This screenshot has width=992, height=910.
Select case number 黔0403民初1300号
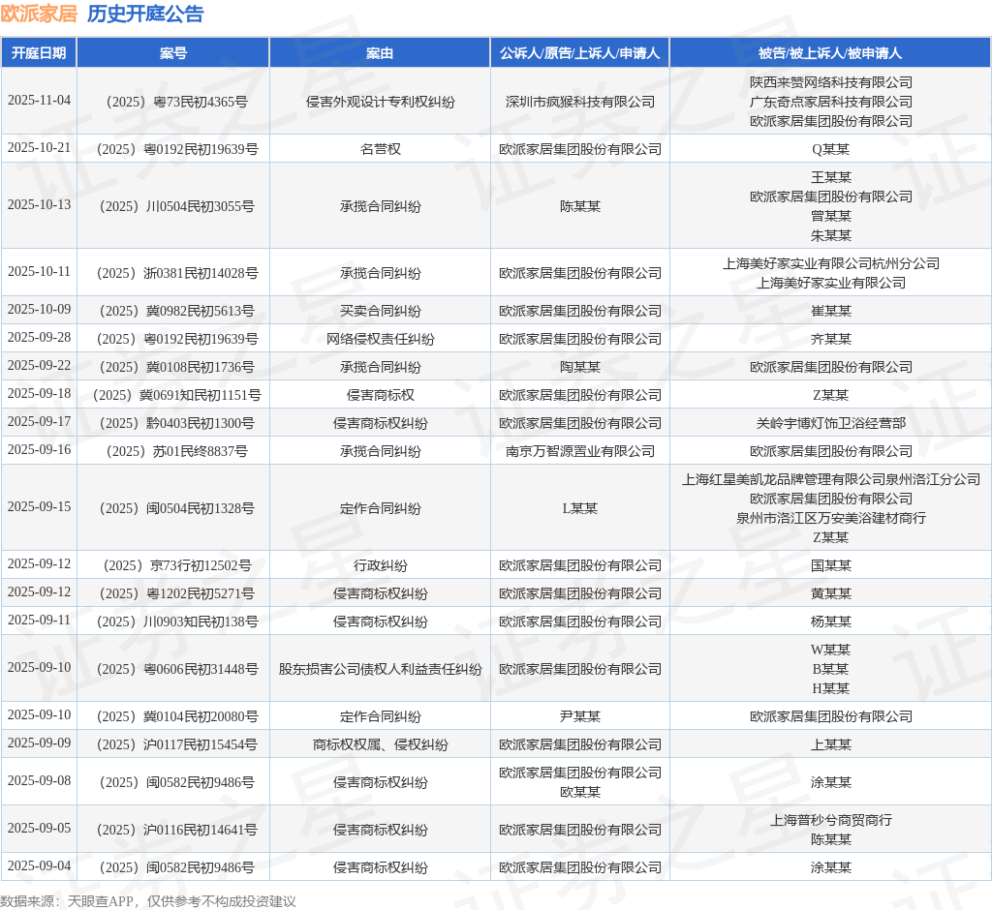pos(176,423)
